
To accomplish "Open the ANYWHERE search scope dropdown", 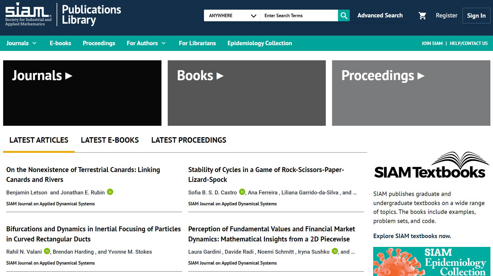I will point(232,16).
